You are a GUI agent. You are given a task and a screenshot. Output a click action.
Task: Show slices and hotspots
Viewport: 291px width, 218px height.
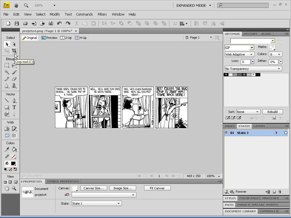14,135
